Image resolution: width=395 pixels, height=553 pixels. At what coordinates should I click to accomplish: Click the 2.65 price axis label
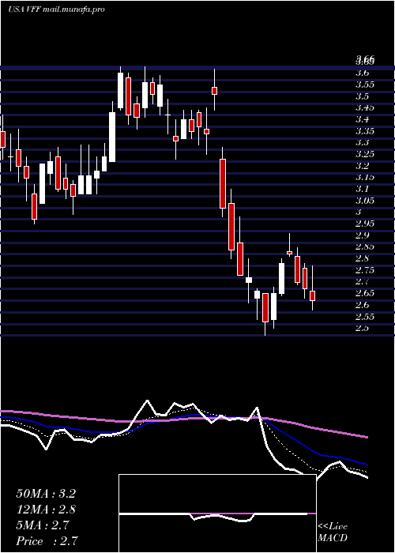[365, 293]
